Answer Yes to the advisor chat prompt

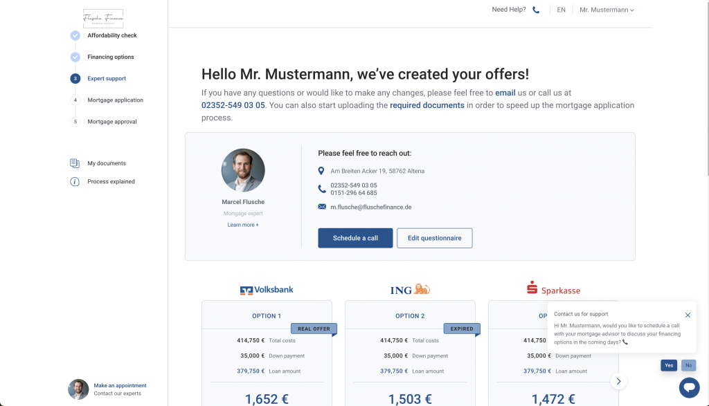(668, 365)
